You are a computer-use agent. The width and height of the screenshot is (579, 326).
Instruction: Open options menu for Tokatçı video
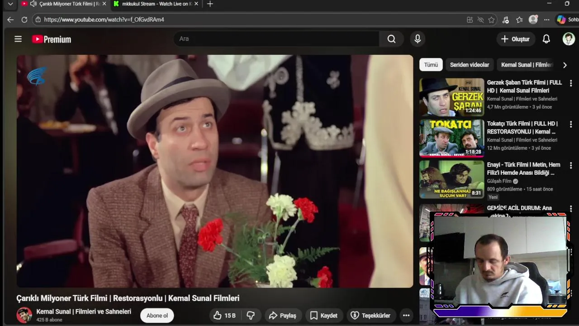[571, 124]
